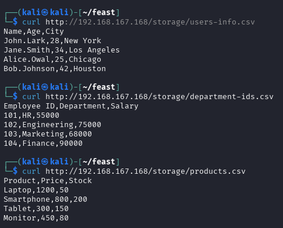This screenshot has width=283, height=228.
Task: Click the 'Employee ID,Department,Salary' header line
Action: coord(71,106)
